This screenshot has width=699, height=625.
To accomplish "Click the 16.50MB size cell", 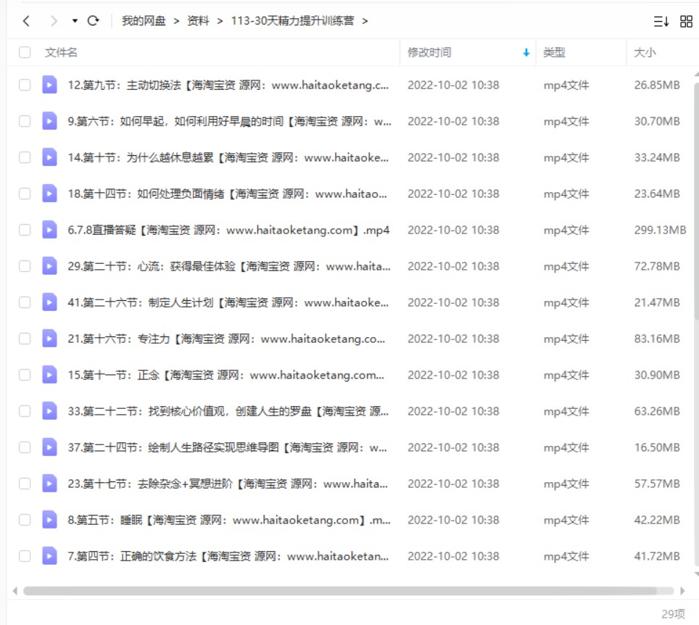I will 657,447.
